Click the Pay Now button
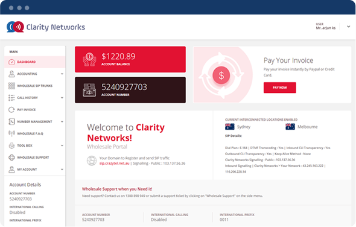356x227 pixels. pyautogui.click(x=280, y=88)
